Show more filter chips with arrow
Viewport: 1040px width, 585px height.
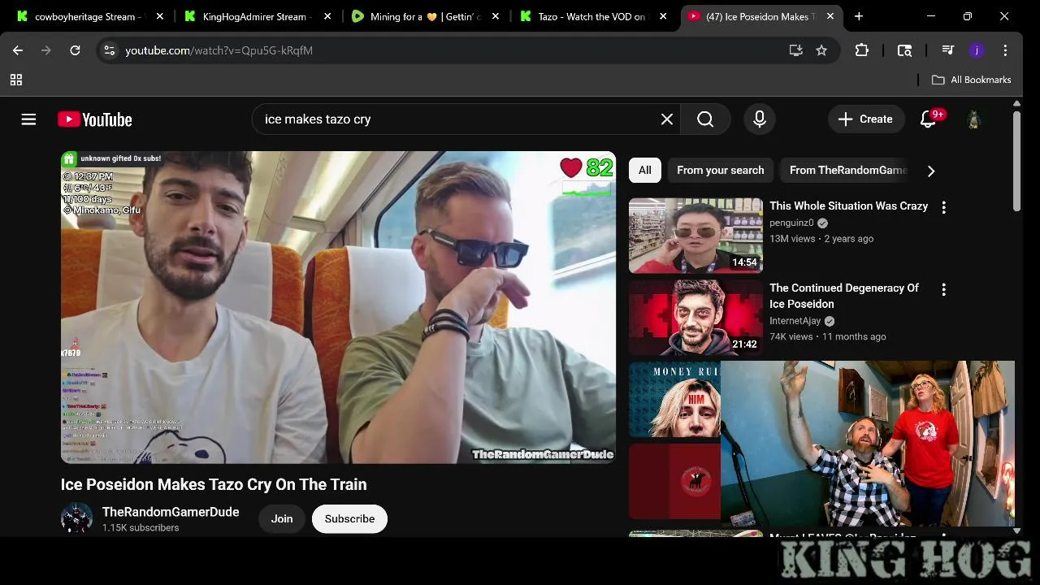point(931,171)
